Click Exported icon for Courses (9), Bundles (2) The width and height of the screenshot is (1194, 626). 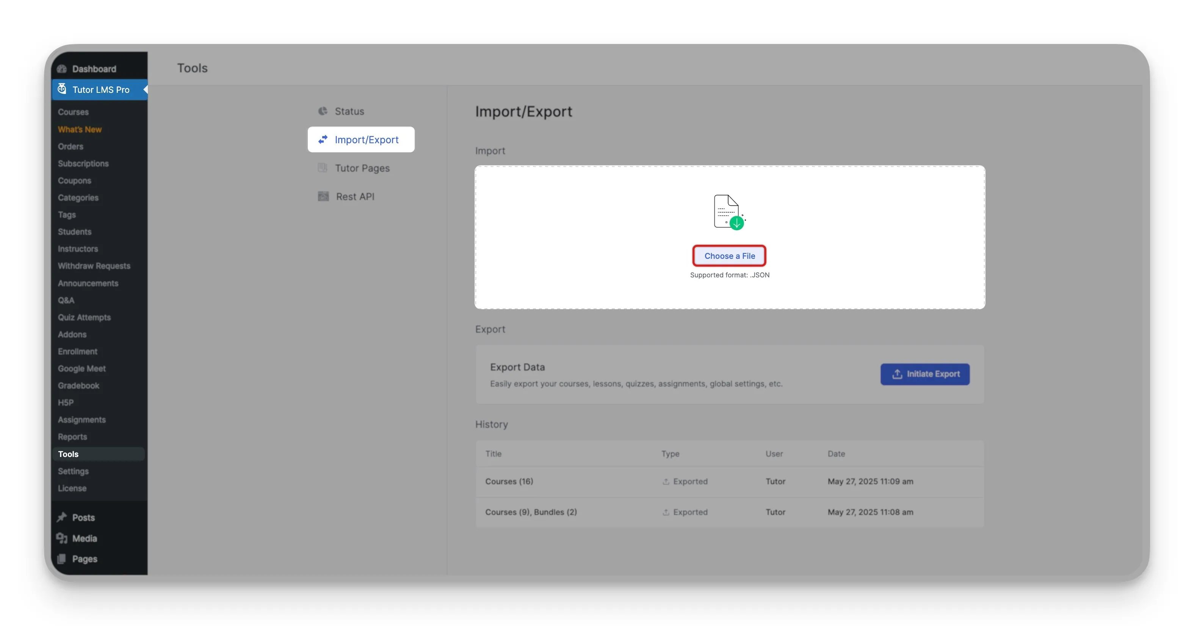coord(666,512)
